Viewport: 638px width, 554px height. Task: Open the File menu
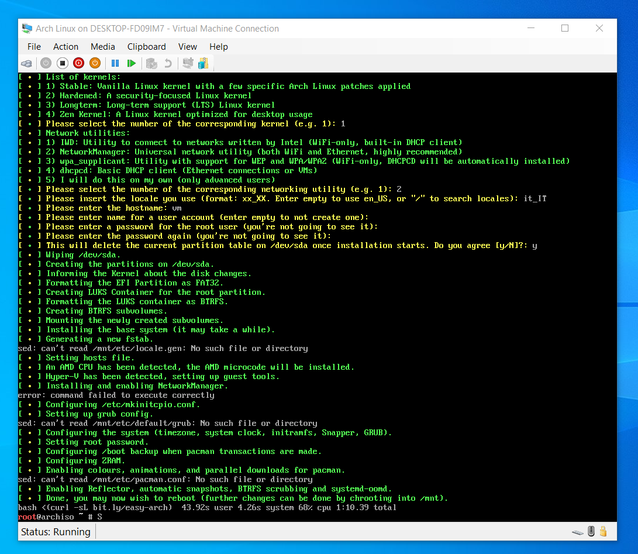[x=34, y=47]
